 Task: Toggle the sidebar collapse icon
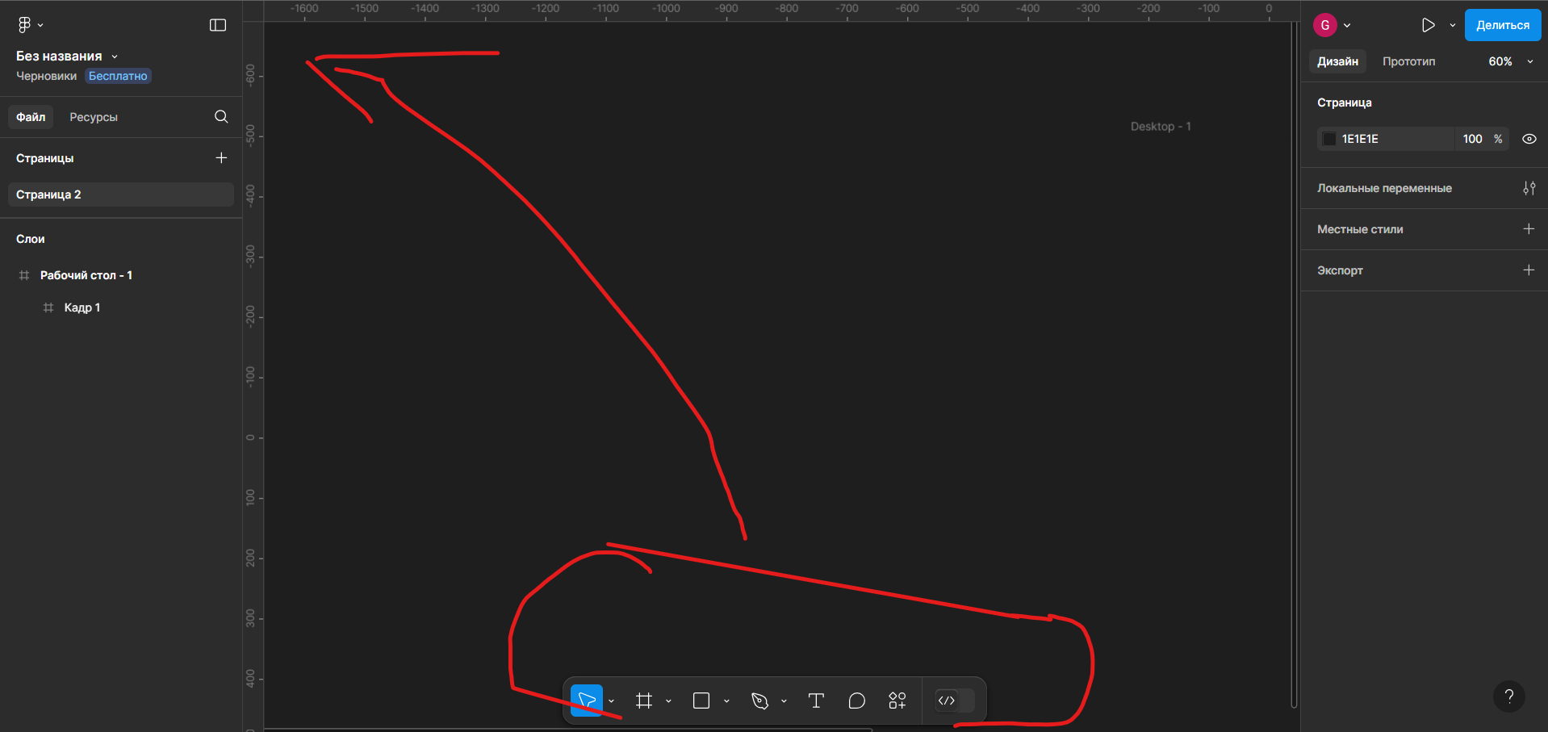[x=218, y=25]
